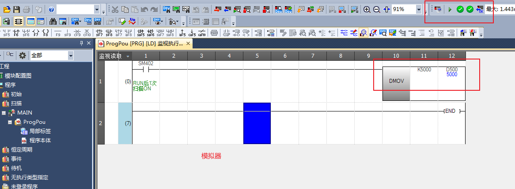Image resolution: width=515 pixels, height=189 pixels.
Task: Open the 全部 filter dropdown
Action: (71, 56)
